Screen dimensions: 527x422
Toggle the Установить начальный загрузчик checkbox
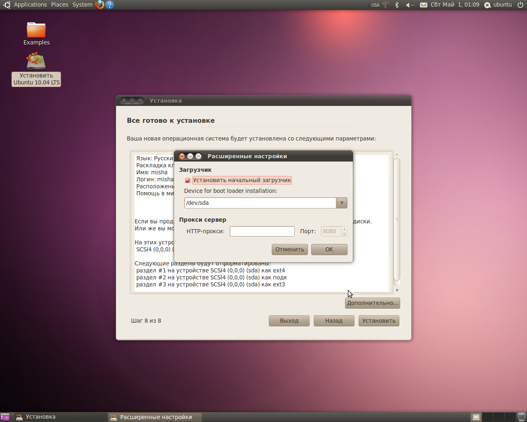click(188, 181)
